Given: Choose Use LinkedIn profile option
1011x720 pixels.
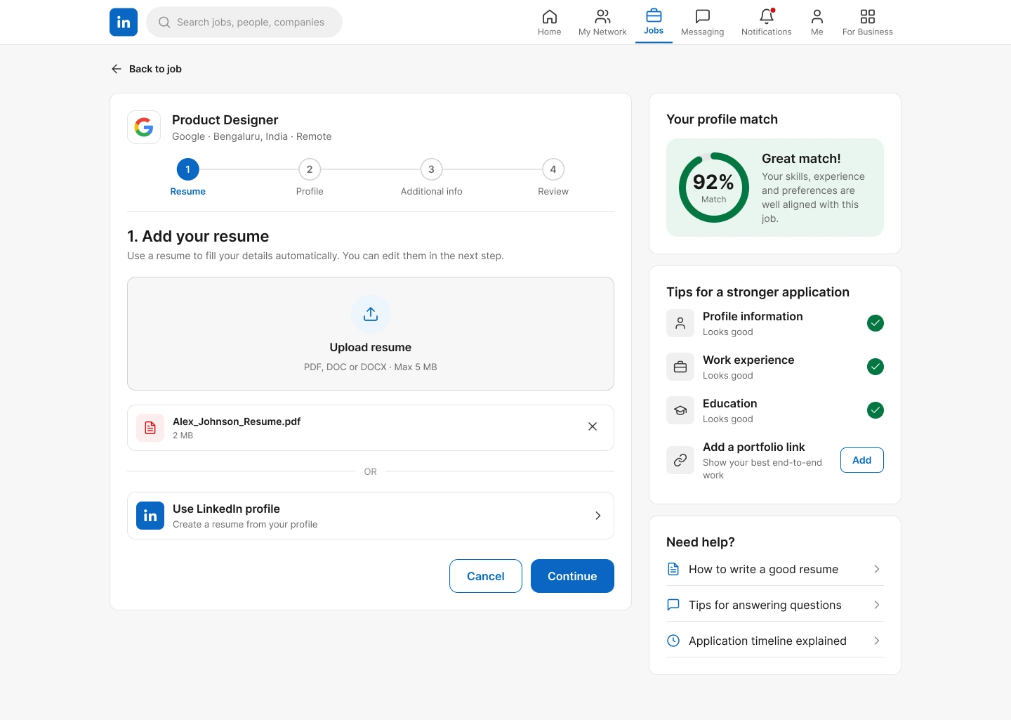Looking at the screenshot, I should tap(371, 516).
